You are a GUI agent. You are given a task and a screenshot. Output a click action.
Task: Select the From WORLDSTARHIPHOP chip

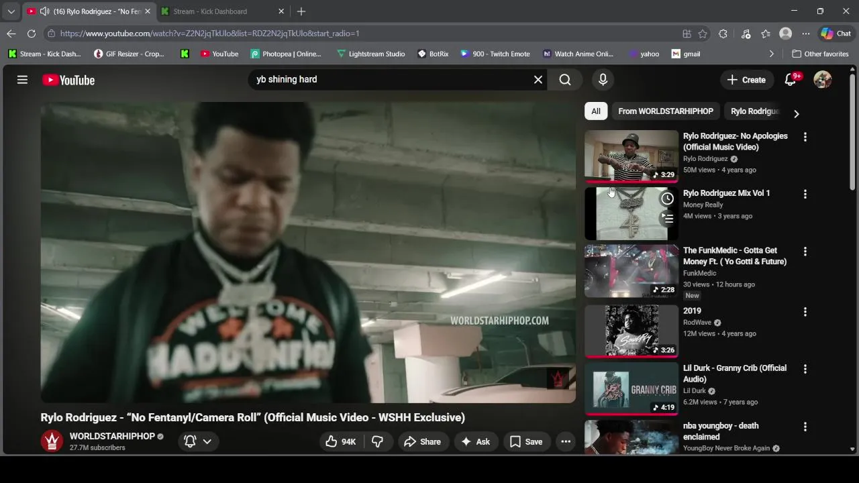coord(665,111)
